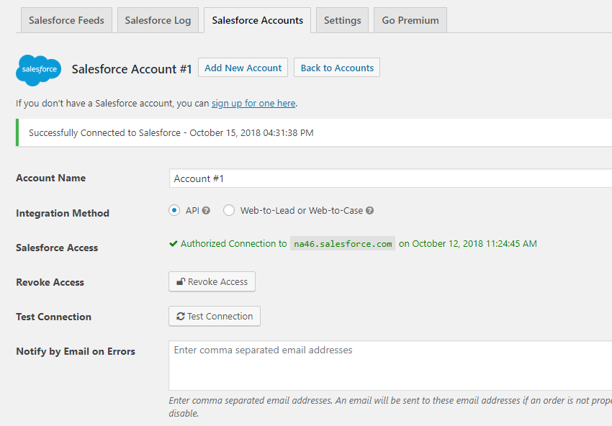Click into the Account Name field
This screenshot has width=612, height=426.
(389, 178)
